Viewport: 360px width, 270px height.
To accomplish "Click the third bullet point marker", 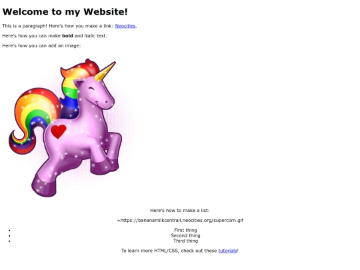I will pos(9,241).
